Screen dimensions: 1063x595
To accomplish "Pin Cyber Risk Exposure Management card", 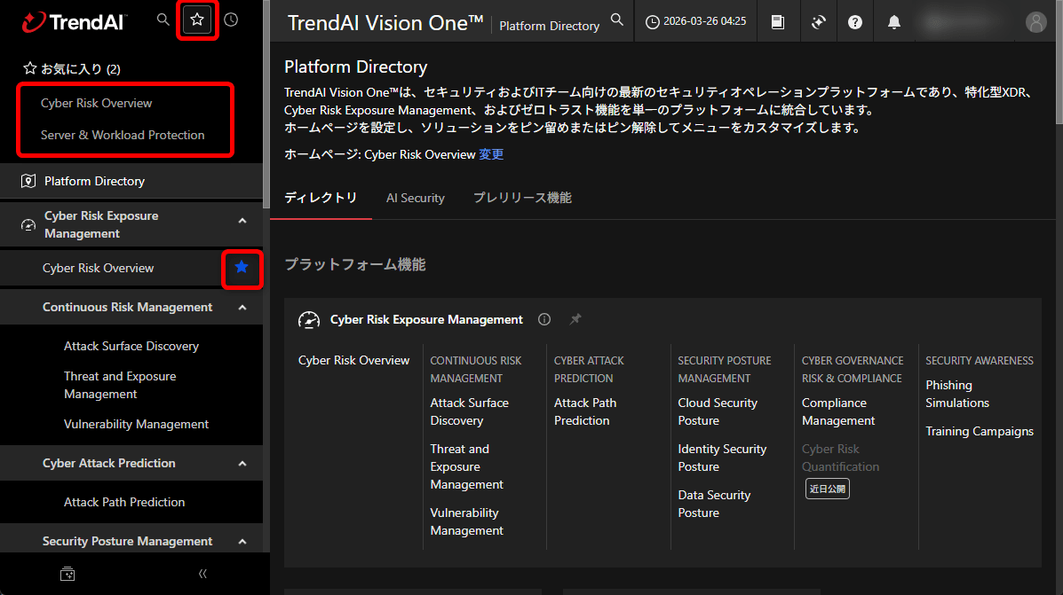I will pos(575,319).
